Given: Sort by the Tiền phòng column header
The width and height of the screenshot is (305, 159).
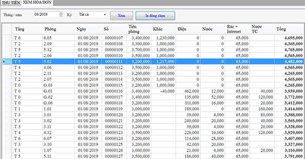Looking at the screenshot, I should tap(138, 29).
